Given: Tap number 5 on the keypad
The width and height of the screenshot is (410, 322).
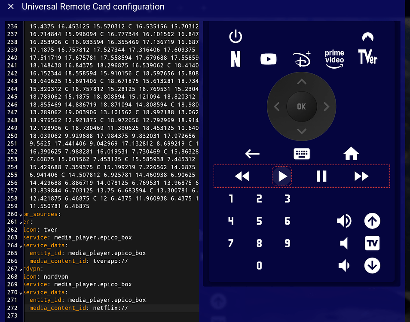Looking at the screenshot, I should (x=259, y=221).
